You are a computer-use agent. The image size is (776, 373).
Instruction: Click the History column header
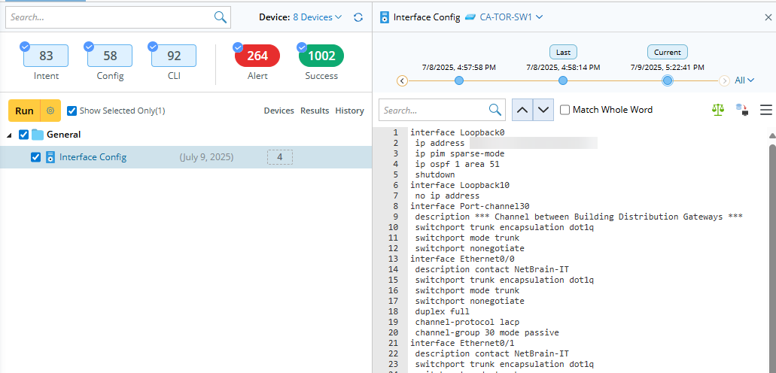point(349,111)
